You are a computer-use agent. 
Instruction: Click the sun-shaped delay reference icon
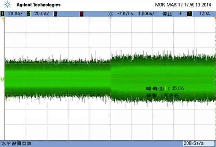pos(110,14)
